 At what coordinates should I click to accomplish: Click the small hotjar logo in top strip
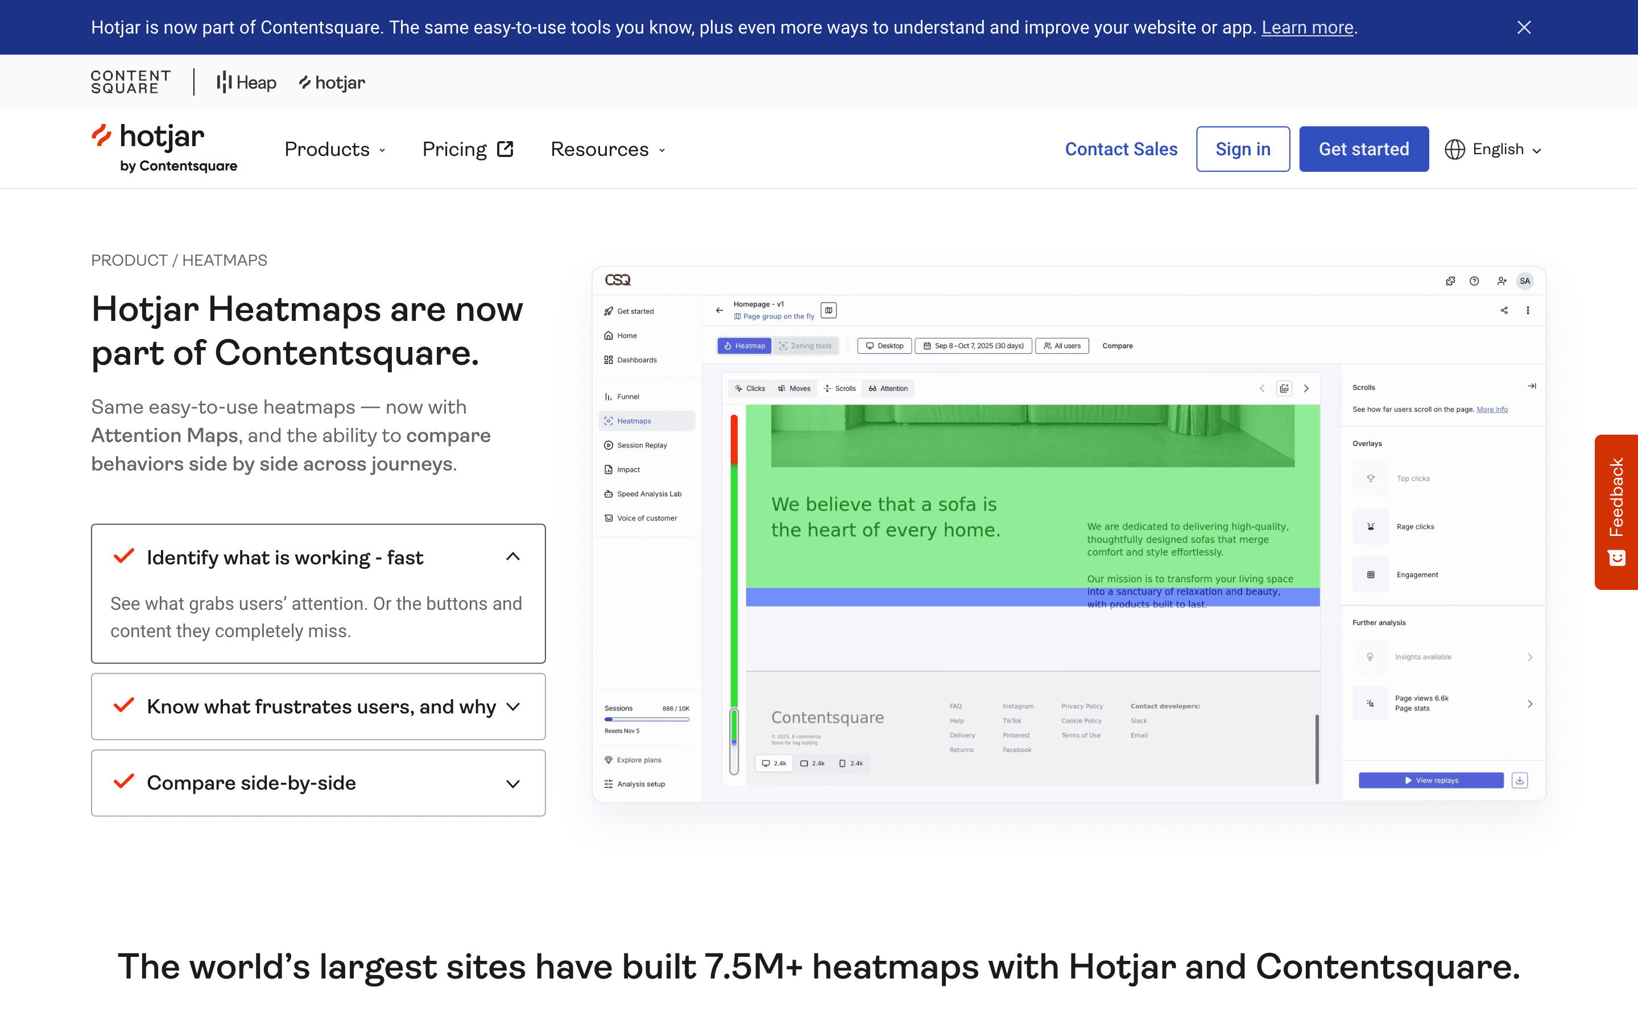coord(332,82)
